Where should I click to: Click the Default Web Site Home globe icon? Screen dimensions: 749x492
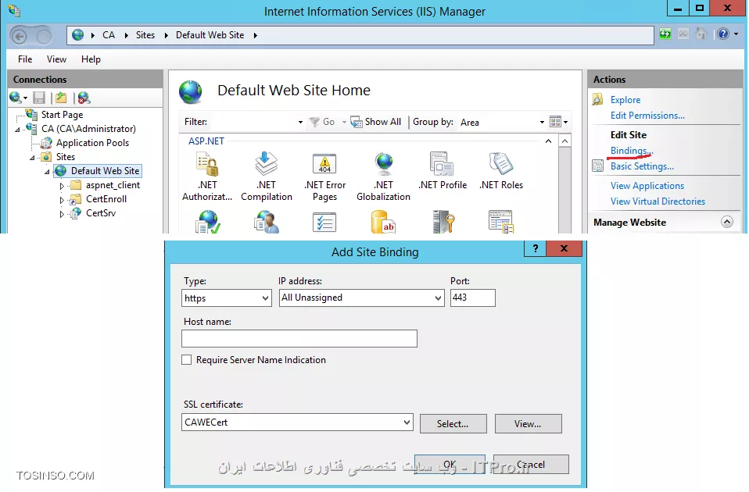(x=191, y=92)
